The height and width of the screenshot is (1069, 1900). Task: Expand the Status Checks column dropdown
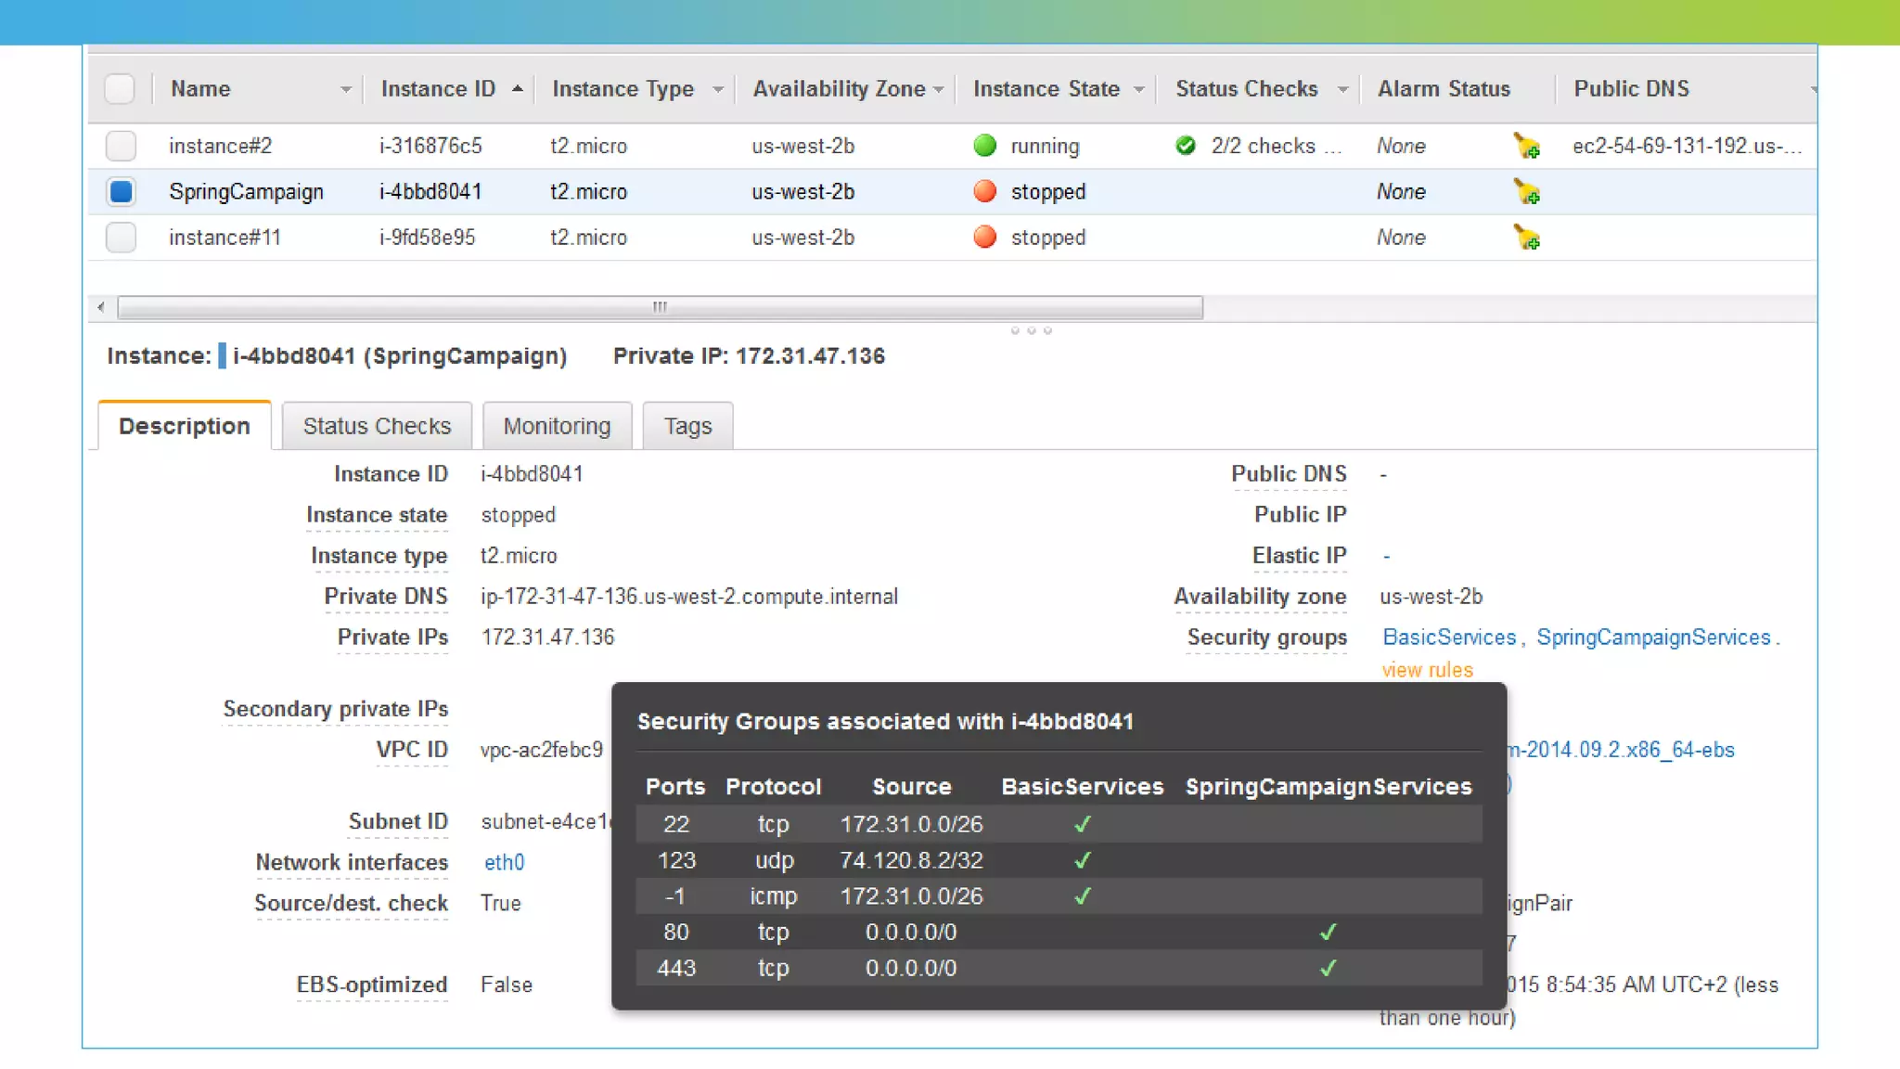click(1342, 90)
